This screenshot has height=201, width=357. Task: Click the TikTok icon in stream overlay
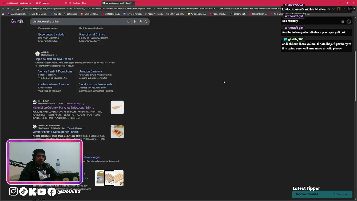(x=23, y=191)
